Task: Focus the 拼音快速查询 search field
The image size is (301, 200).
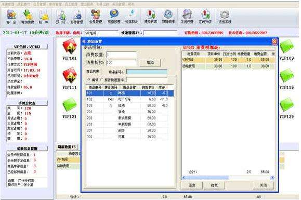Action: click(147, 80)
